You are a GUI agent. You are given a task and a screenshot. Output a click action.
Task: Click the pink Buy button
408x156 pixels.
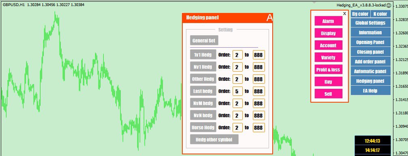328,82
